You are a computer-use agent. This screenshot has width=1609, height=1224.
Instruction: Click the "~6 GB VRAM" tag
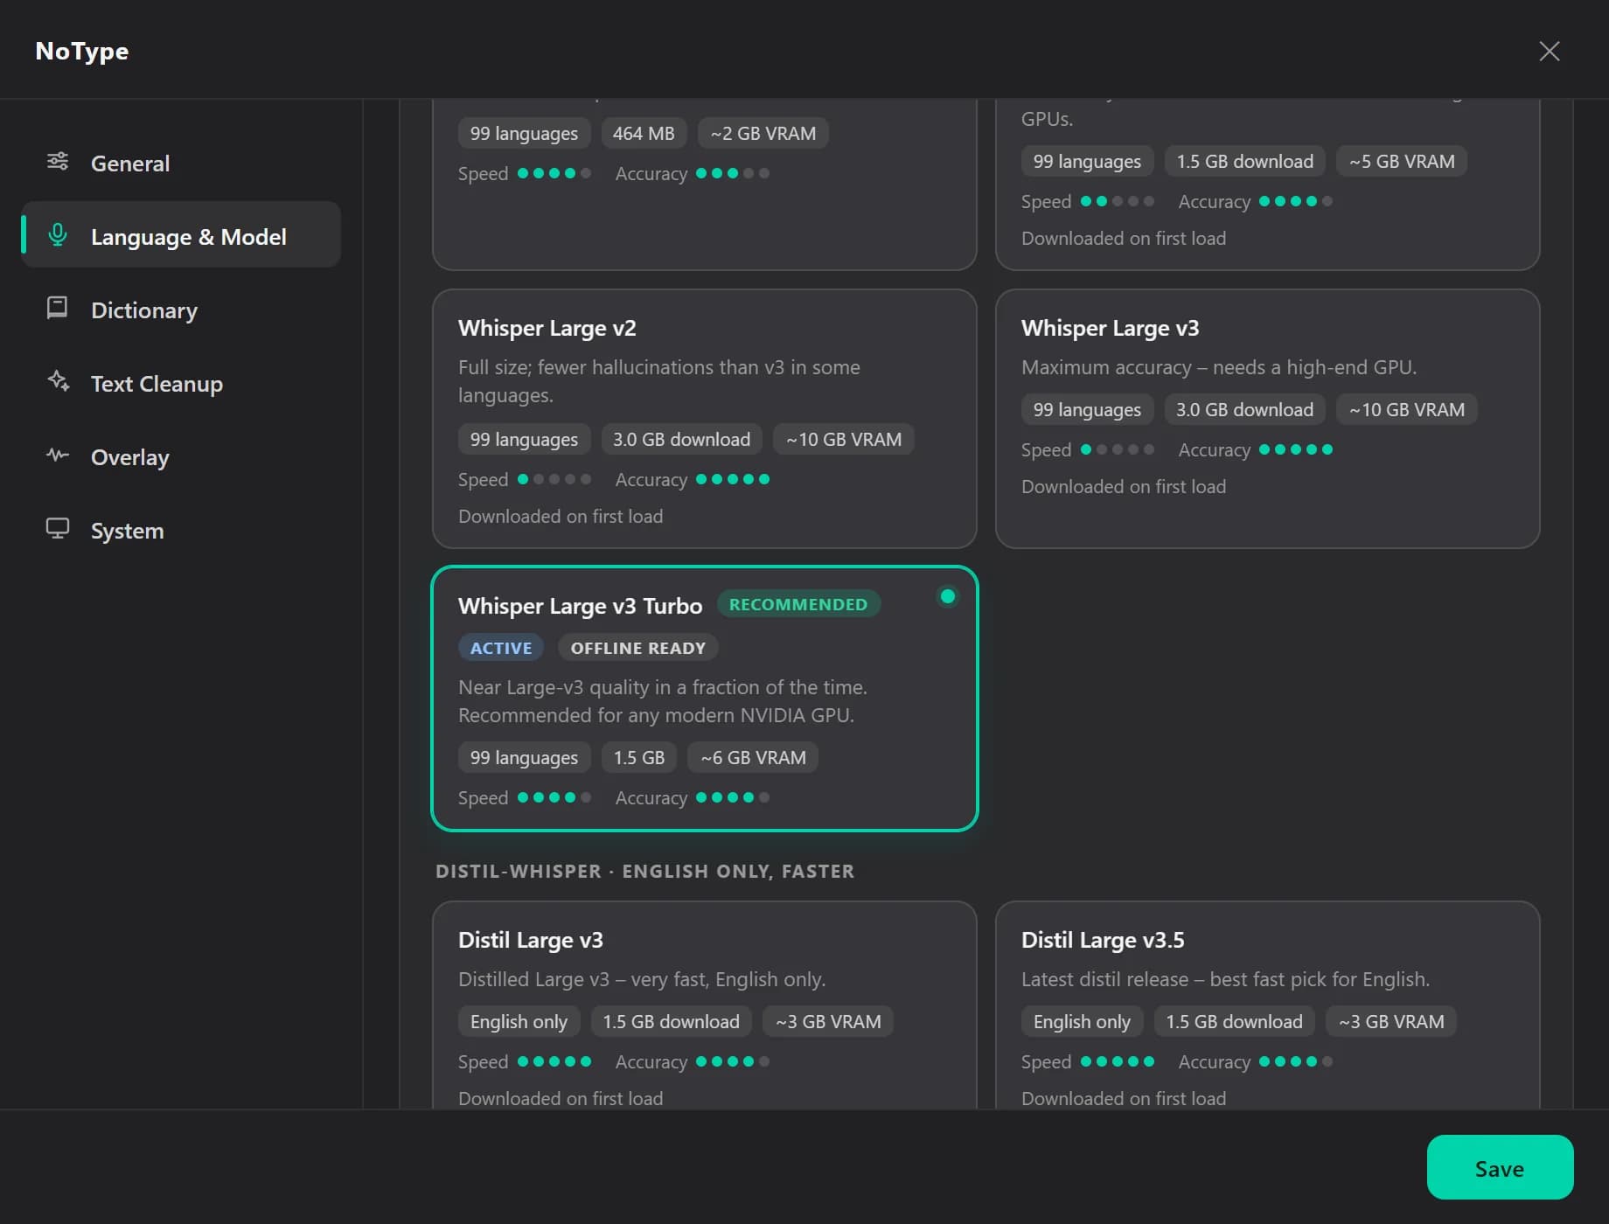point(753,758)
